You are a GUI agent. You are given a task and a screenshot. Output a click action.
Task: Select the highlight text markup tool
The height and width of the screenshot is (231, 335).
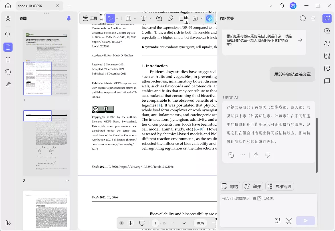(x=128, y=18)
